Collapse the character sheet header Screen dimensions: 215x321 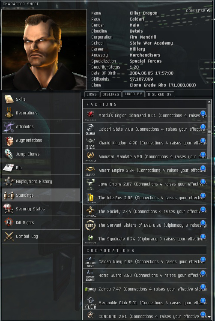pos(198,11)
